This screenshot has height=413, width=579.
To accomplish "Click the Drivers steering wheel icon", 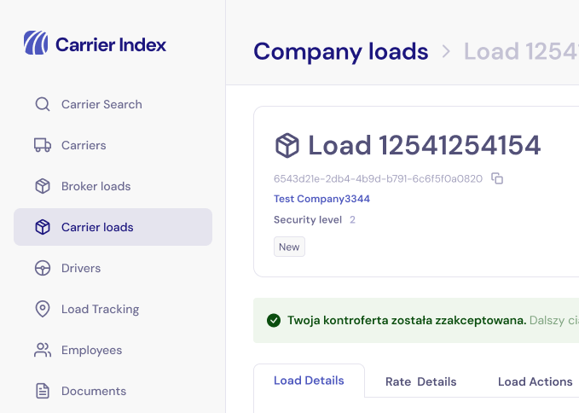I will click(x=43, y=268).
